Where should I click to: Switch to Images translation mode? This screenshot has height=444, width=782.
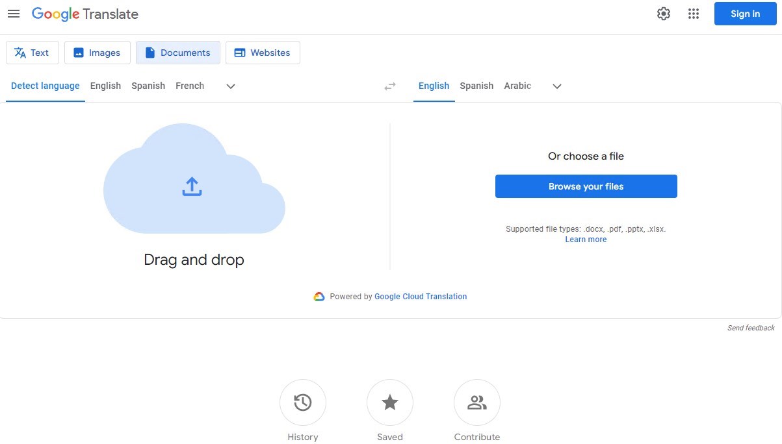[x=98, y=53]
